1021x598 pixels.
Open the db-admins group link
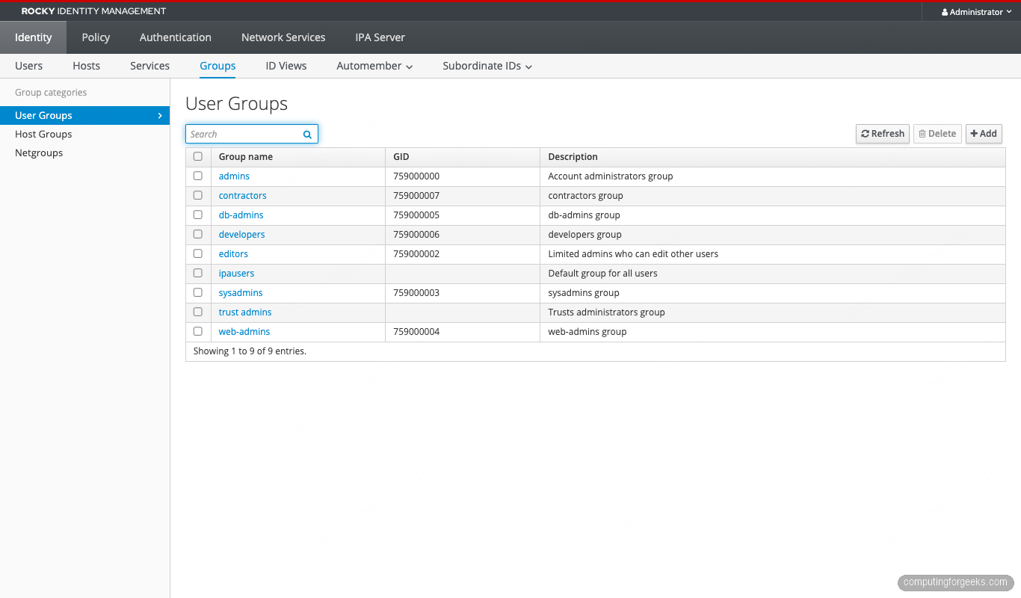[x=241, y=215]
